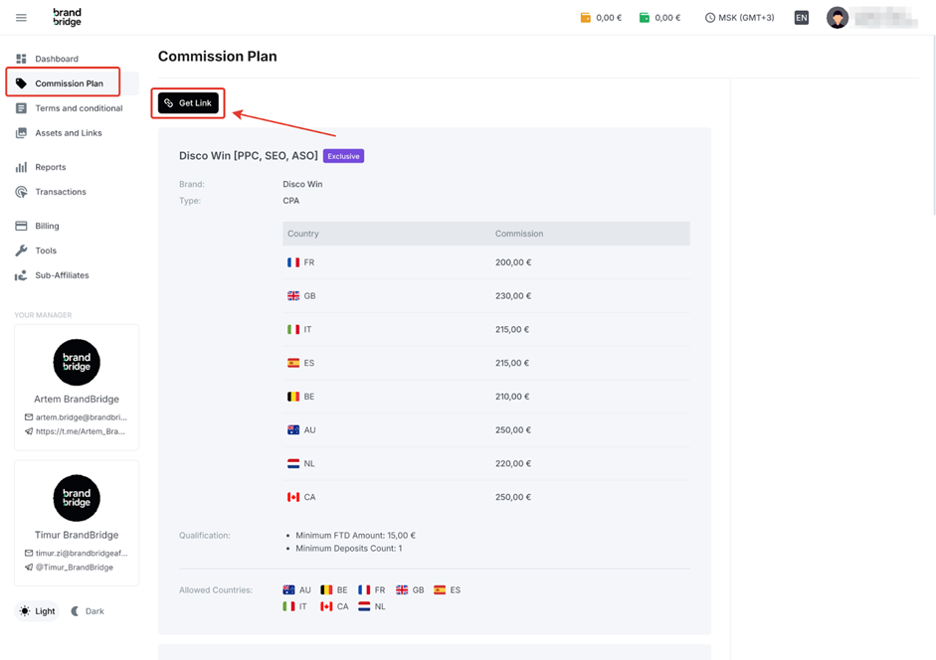Open Dashboard from the sidebar
Image resolution: width=936 pixels, height=660 pixels.
[x=57, y=59]
